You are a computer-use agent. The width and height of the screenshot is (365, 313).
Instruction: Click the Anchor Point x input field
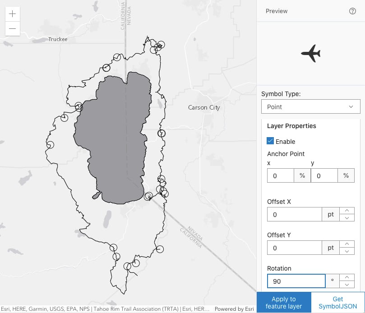click(x=280, y=175)
